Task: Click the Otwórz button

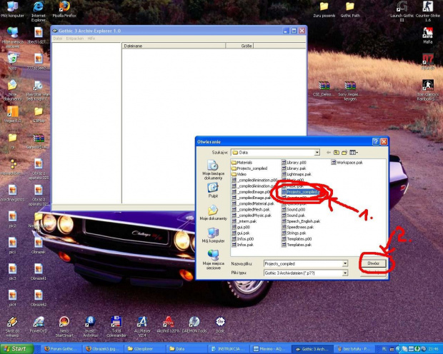Action: [373, 263]
